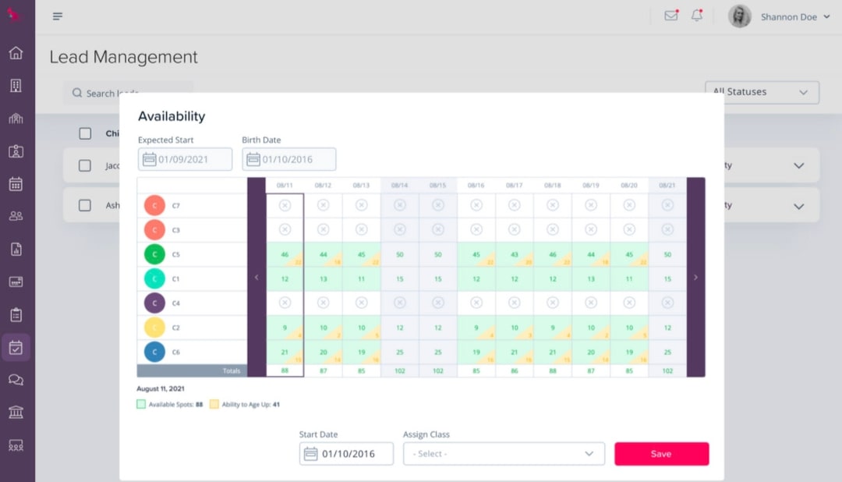The image size is (842, 482).
Task: Select the 08/14 date column header
Action: point(399,186)
